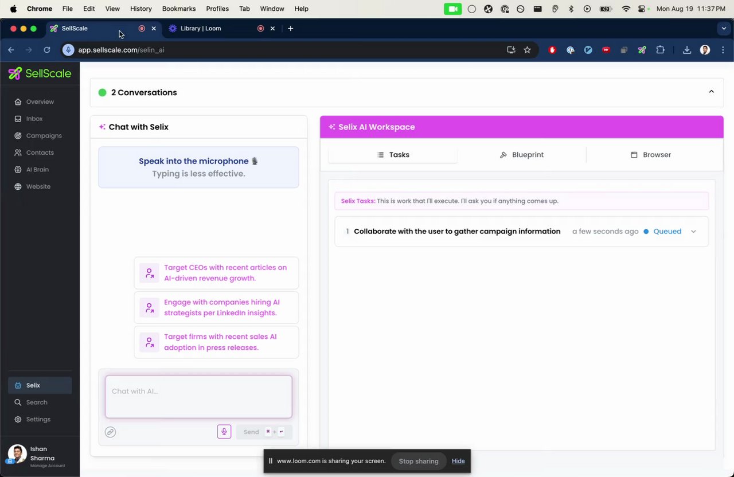Open the red hand blocker extension
The image size is (734, 477).
(x=552, y=50)
